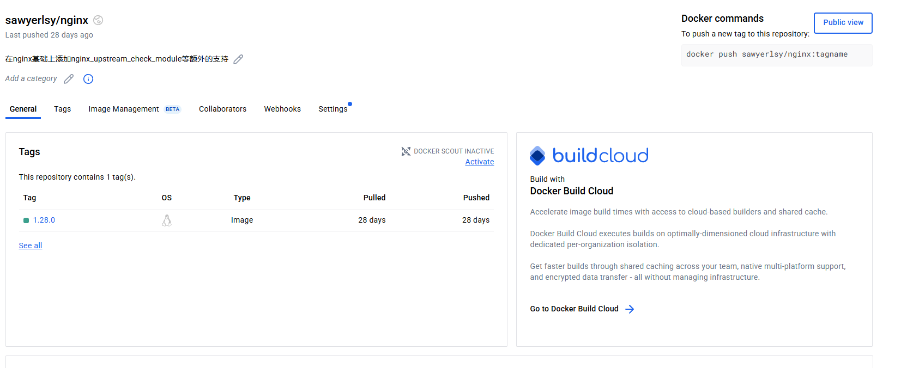Go to the Settings tab
This screenshot has height=368, width=919.
coord(333,109)
